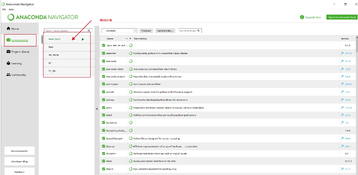
Task: Open the Installed package filter dropdown
Action: coord(119,30)
